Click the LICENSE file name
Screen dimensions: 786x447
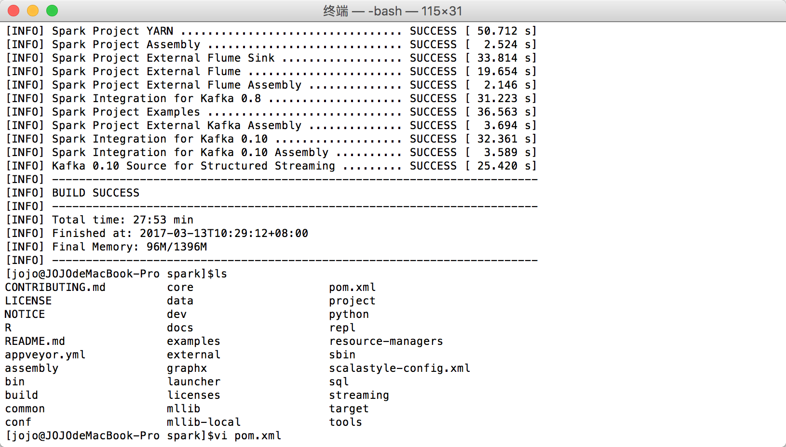coord(28,301)
